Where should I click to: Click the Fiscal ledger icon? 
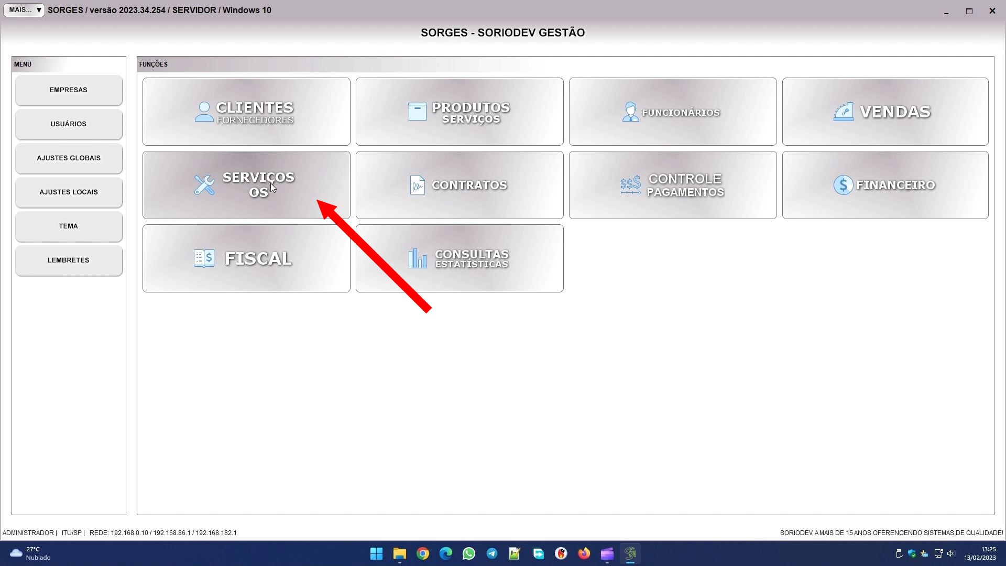point(204,258)
